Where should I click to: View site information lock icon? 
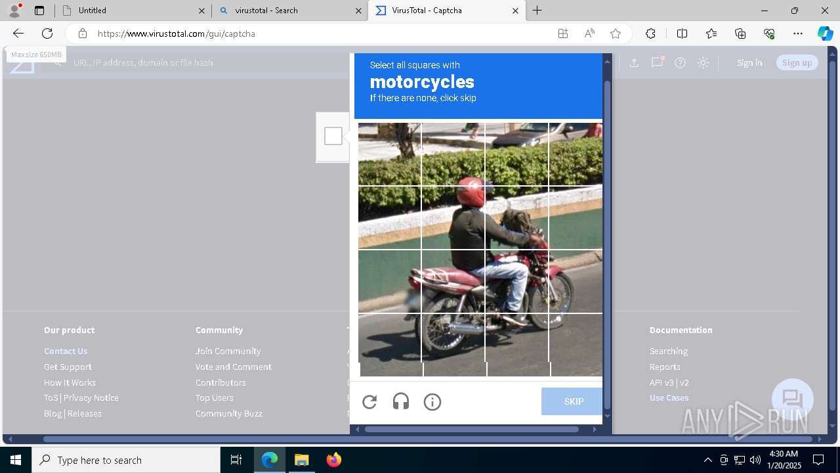point(82,34)
